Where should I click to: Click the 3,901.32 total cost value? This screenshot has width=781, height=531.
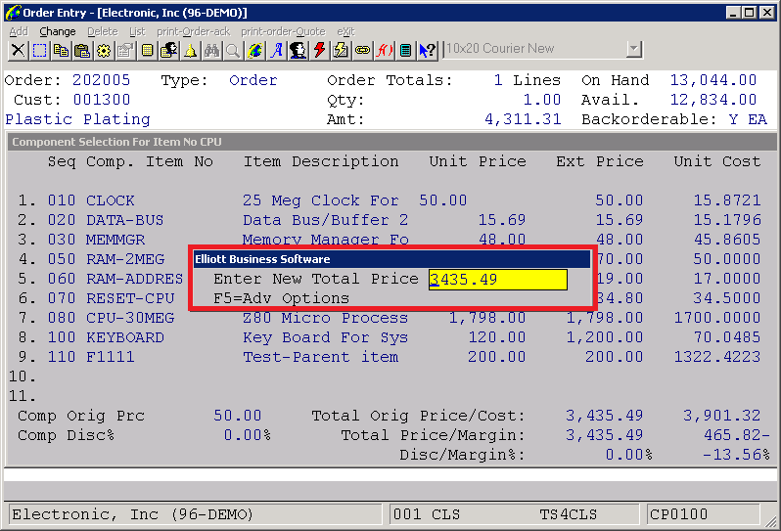tap(721, 416)
